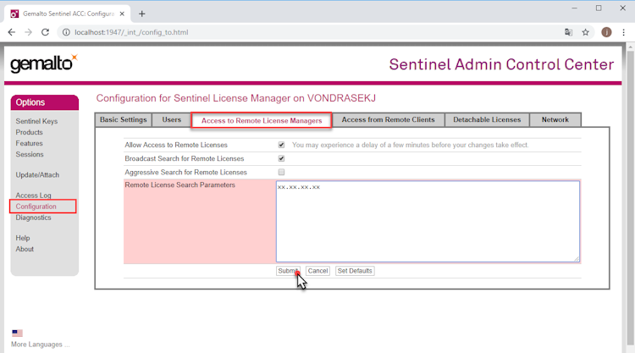Open Diagnostics in the sidebar
635x353 pixels.
(33, 218)
